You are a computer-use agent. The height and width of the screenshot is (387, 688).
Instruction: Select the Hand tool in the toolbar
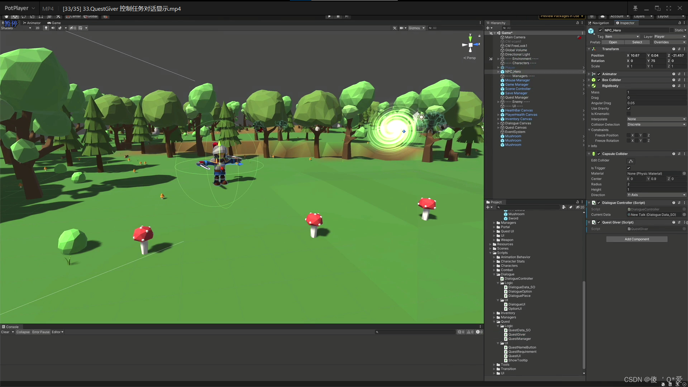point(6,16)
